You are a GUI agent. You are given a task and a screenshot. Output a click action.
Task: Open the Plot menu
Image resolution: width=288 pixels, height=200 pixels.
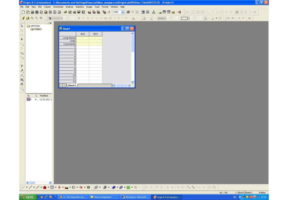click(x=39, y=7)
